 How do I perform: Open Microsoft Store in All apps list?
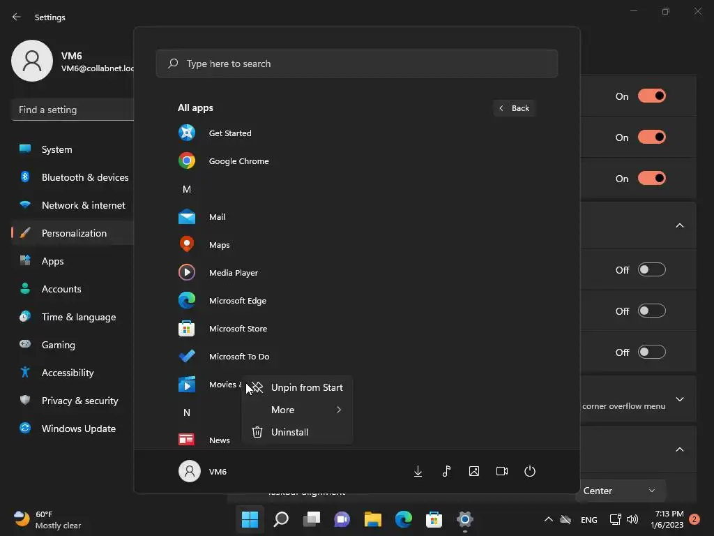[x=238, y=328]
